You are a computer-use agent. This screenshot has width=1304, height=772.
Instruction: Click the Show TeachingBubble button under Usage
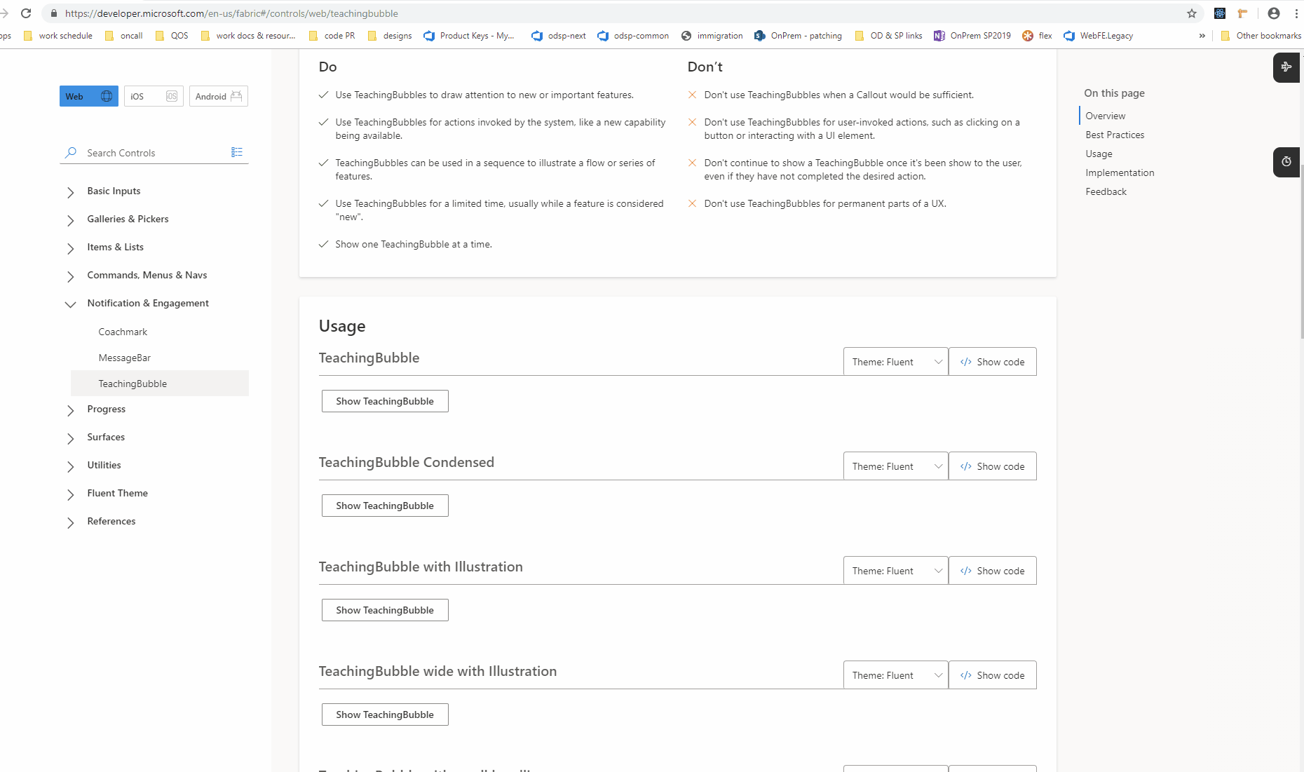(384, 400)
